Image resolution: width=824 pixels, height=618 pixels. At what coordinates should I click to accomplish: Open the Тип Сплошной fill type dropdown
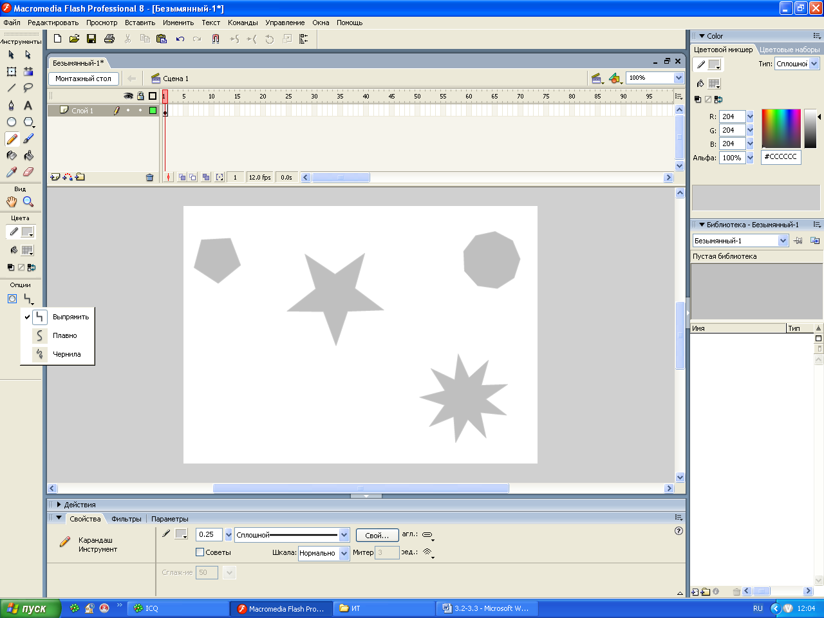[814, 64]
